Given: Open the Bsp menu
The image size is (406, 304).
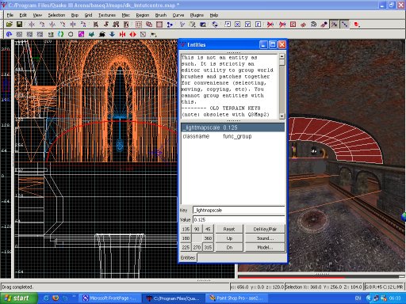Looking at the screenshot, I should tap(75, 15).
